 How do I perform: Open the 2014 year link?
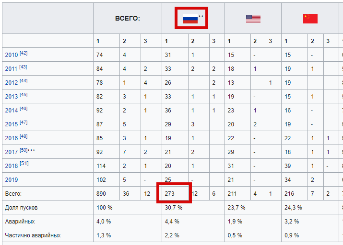point(11,111)
